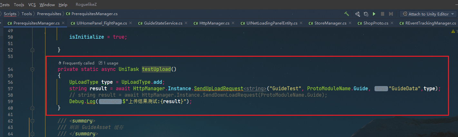Click the green Build hammer icon
458x137 pixels.
coord(347,14)
